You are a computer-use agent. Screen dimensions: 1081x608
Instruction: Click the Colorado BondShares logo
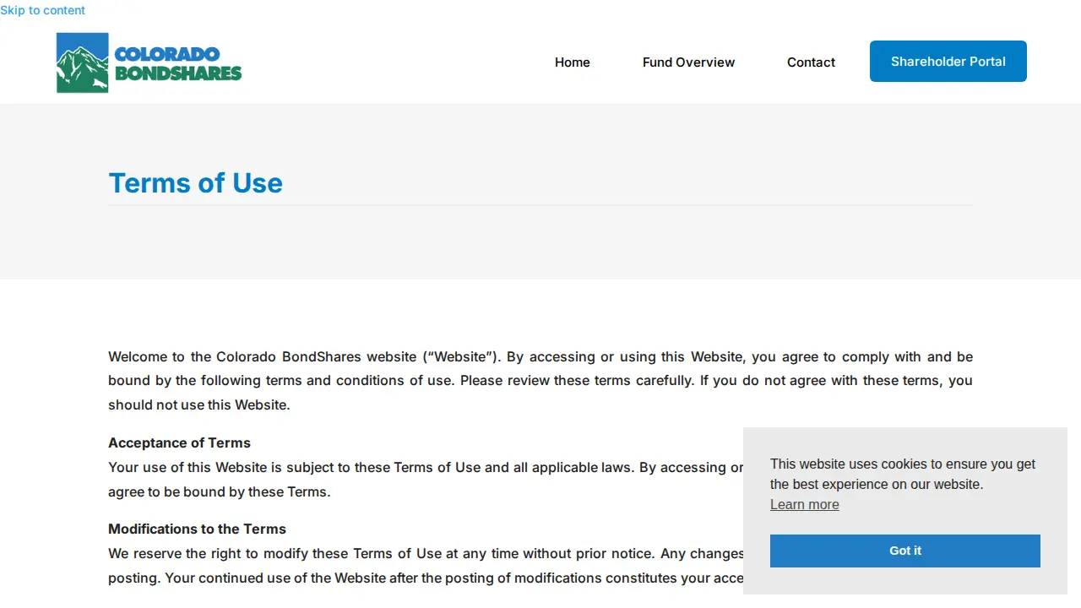149,62
